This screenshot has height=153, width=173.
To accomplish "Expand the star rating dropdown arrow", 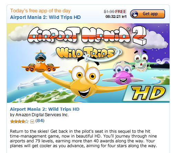I will pos(32,121).
